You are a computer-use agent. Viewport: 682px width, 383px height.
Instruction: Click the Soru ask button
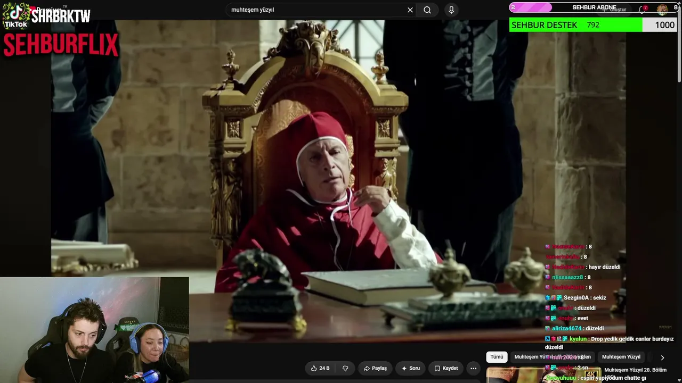coord(411,368)
